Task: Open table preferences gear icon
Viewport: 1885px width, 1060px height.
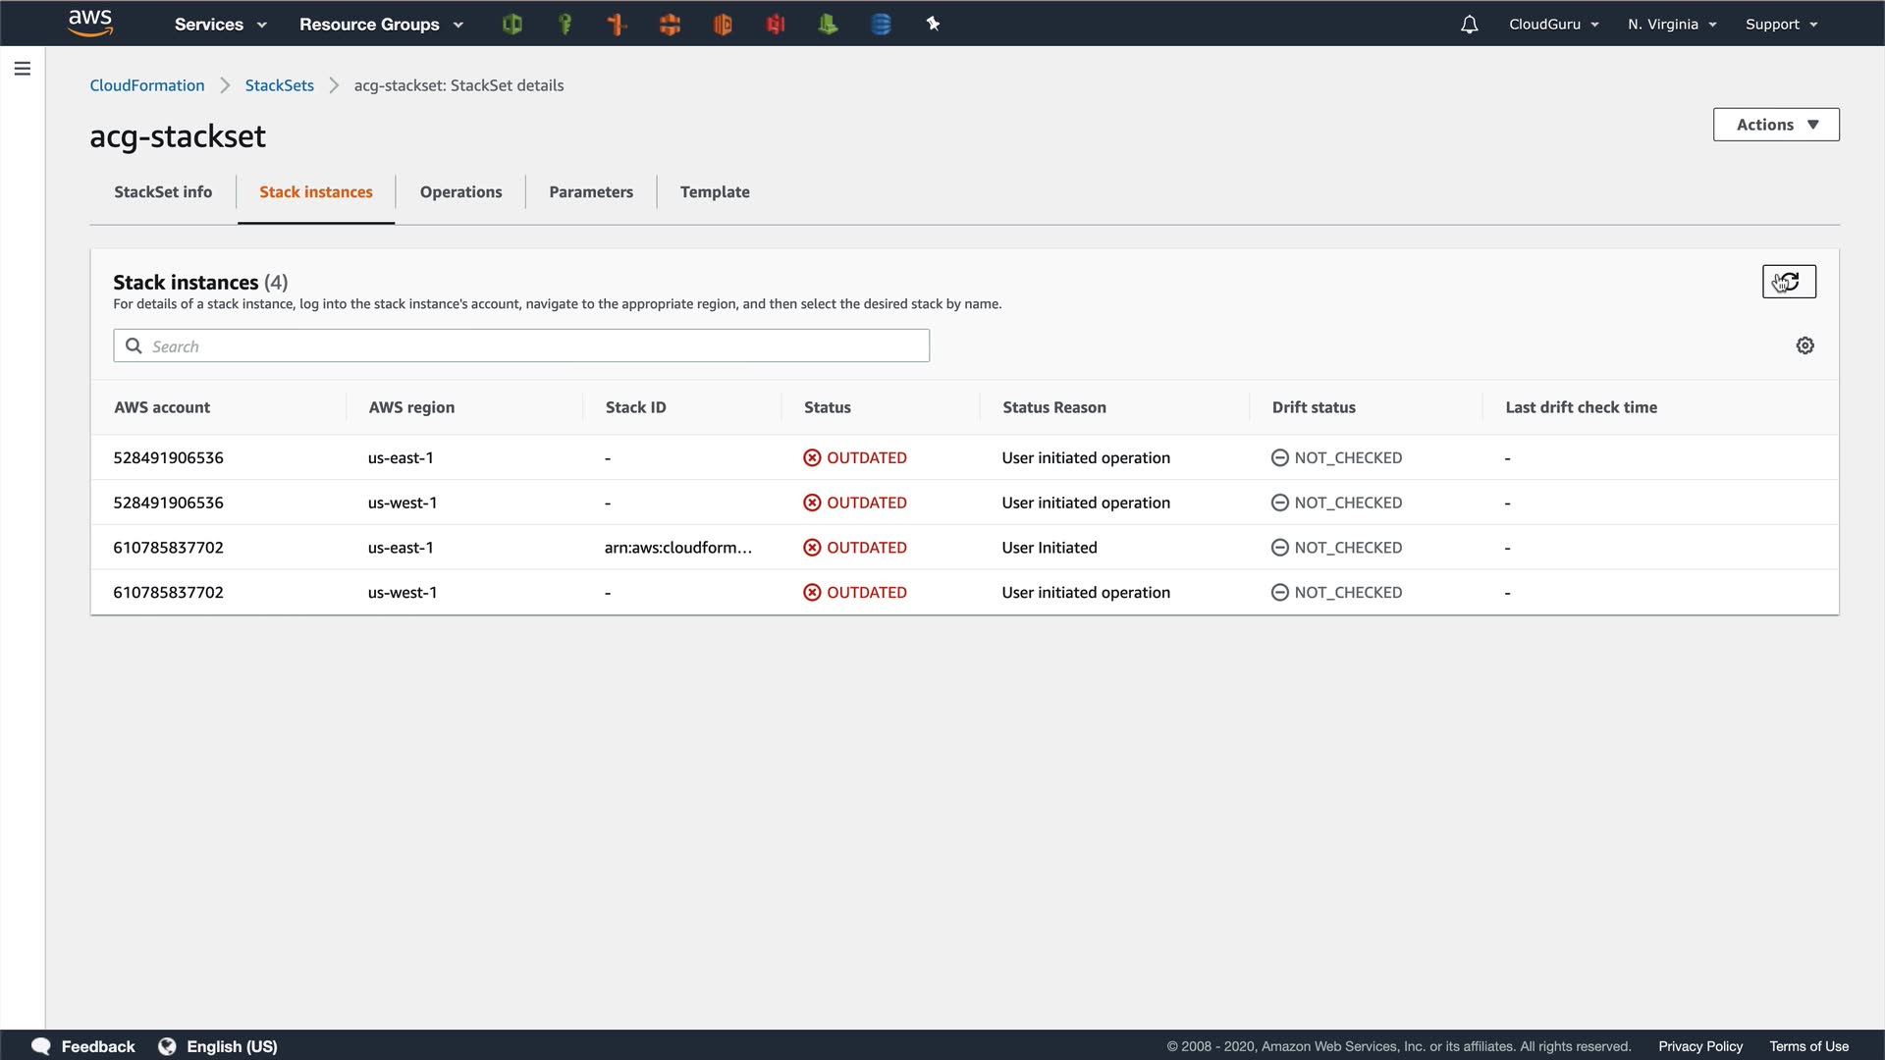Action: pyautogui.click(x=1804, y=345)
